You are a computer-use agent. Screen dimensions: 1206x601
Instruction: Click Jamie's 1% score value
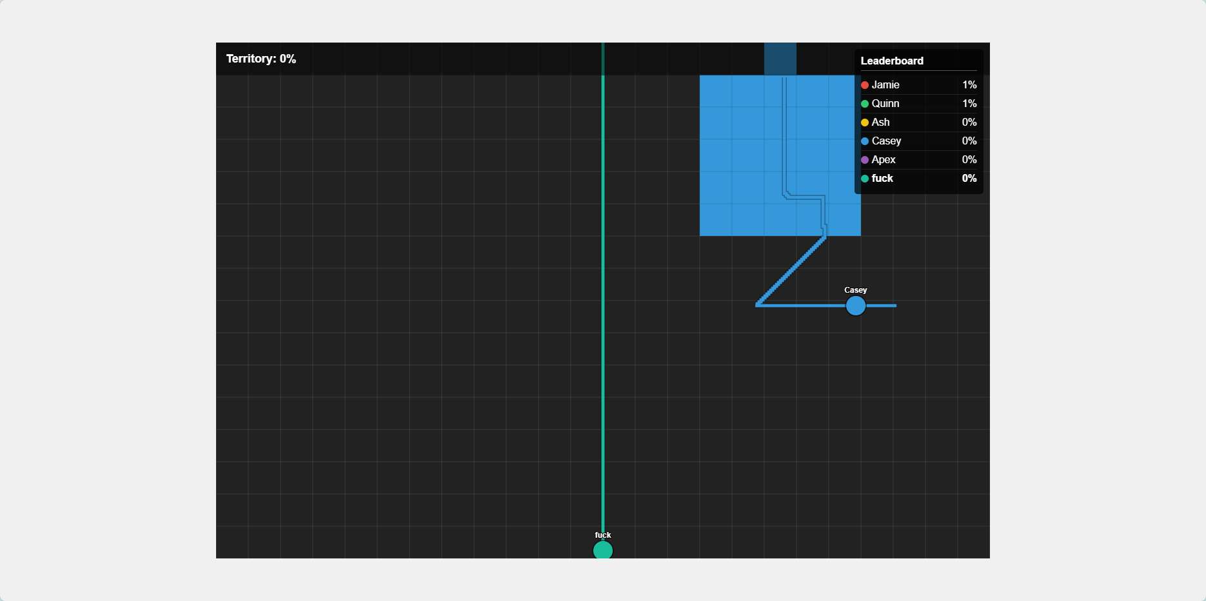[x=969, y=85]
